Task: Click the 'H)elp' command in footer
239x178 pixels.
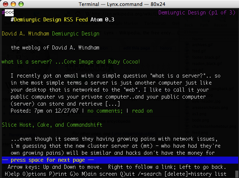Action: tap(12, 174)
